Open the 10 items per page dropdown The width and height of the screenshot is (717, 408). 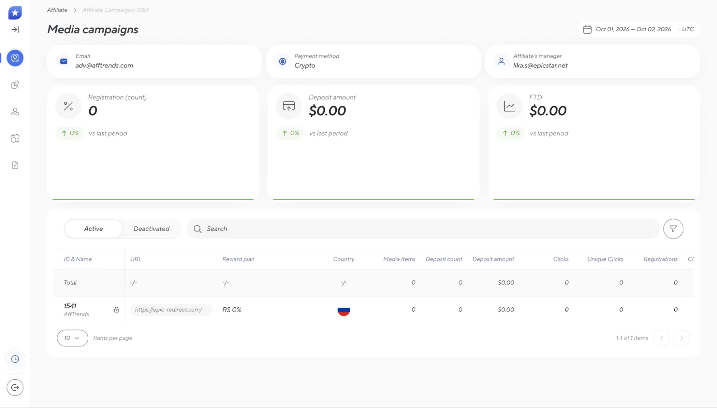click(72, 338)
